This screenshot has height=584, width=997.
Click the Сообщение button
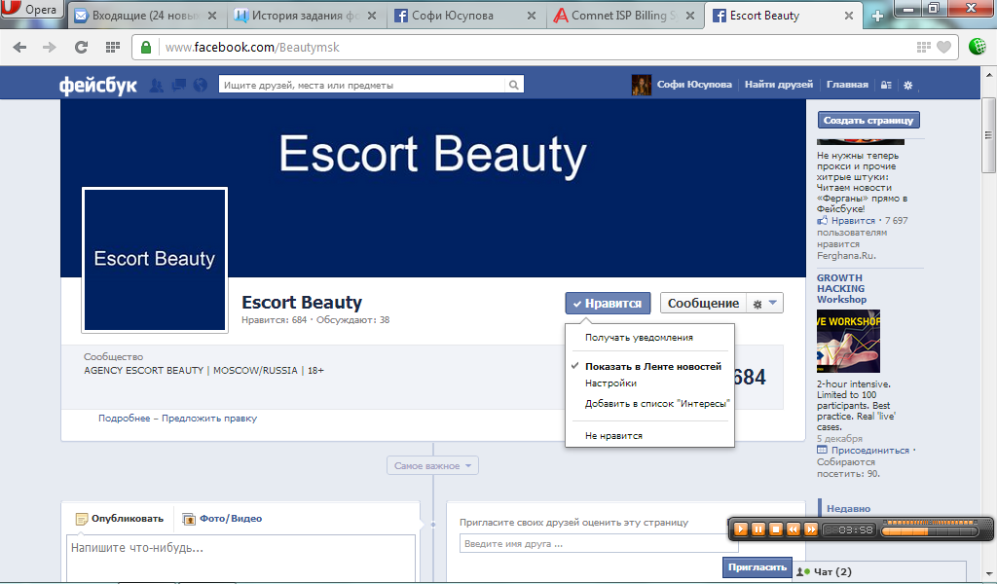(703, 303)
